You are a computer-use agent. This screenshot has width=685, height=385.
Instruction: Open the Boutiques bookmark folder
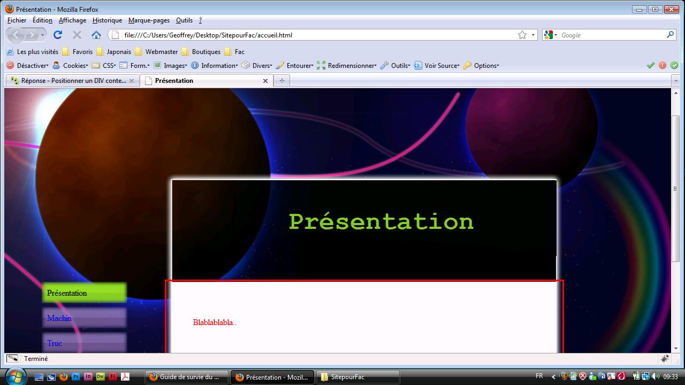tap(201, 52)
